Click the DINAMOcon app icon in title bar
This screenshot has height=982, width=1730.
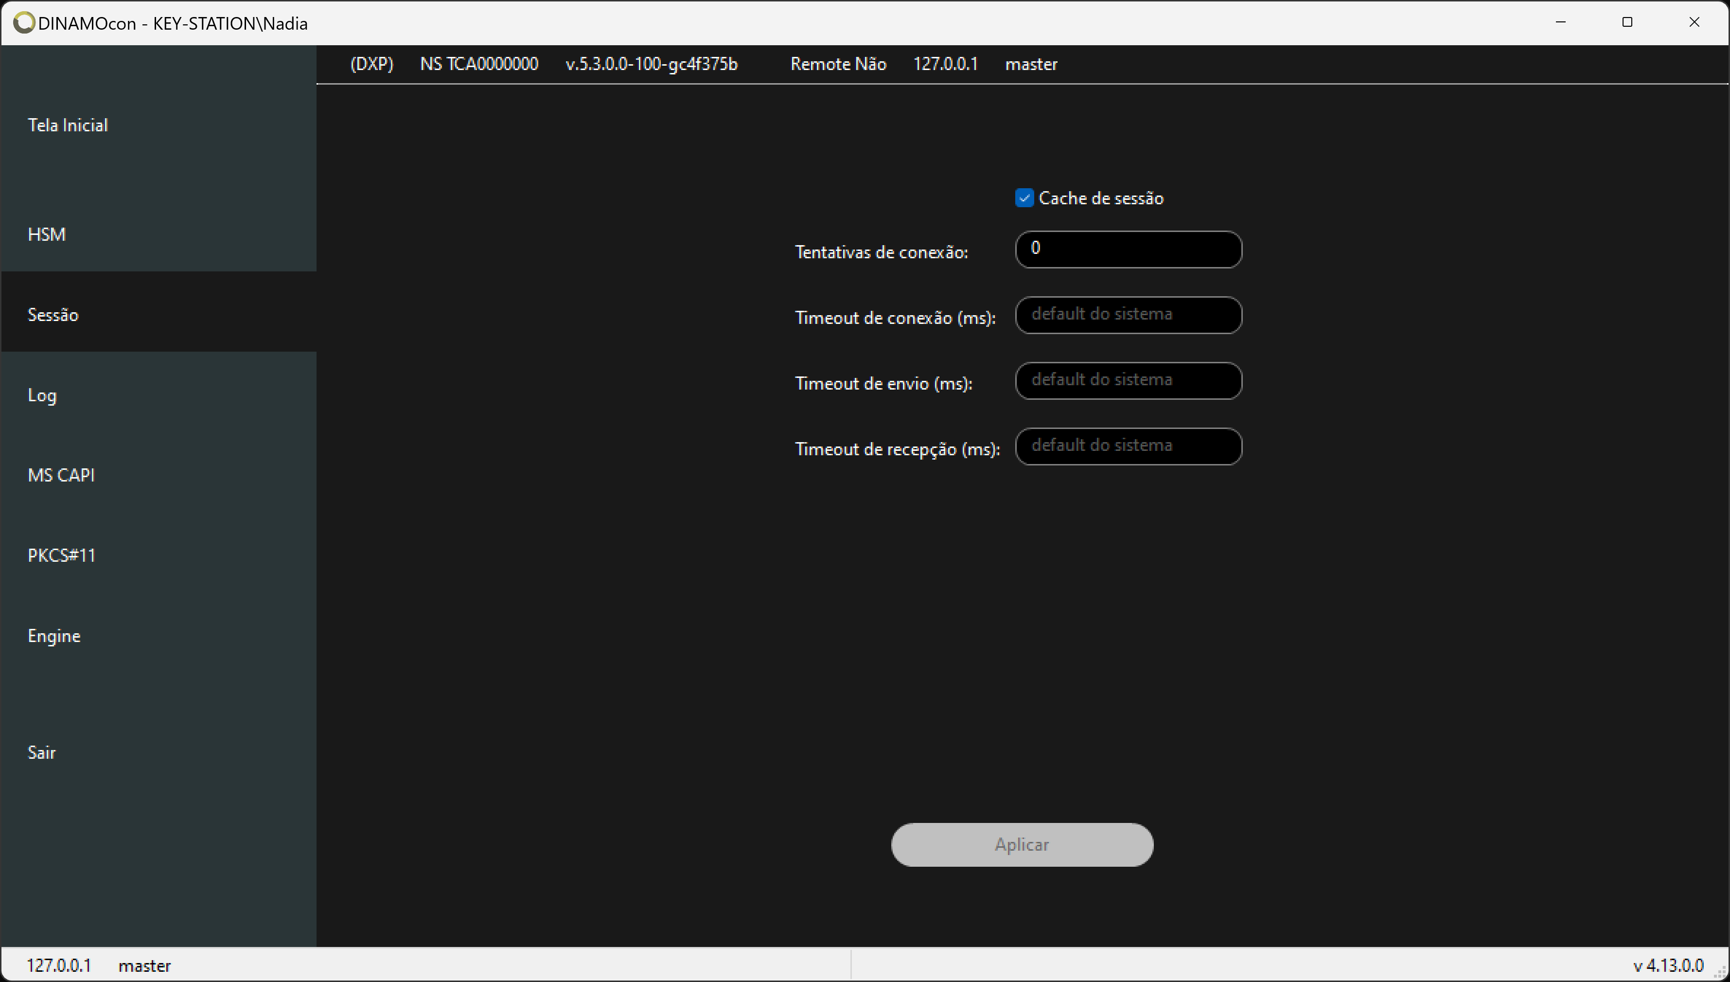pyautogui.click(x=24, y=23)
